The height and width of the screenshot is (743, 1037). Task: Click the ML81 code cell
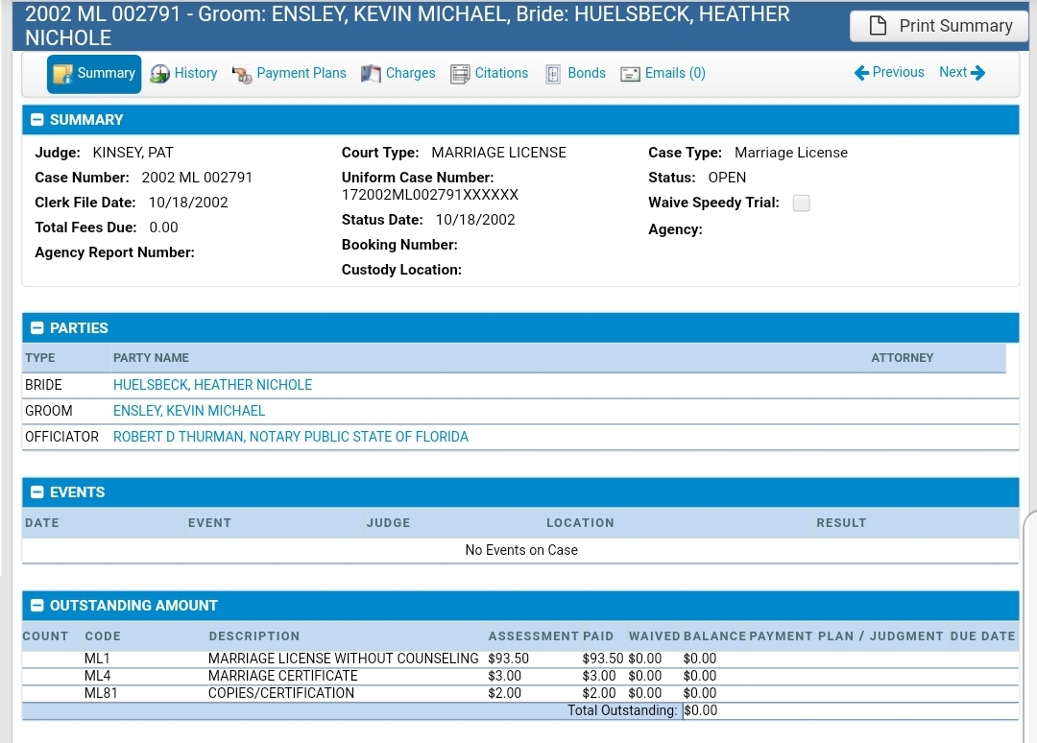point(101,693)
